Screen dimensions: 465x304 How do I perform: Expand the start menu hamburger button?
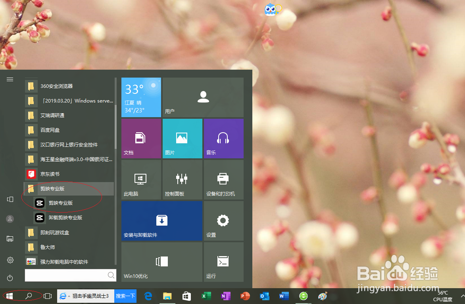10,79
